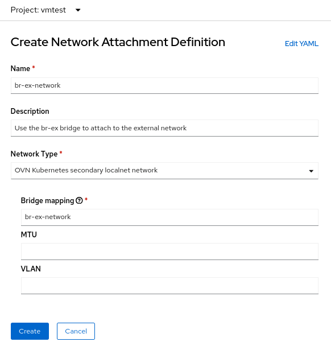Expand the OVN Kubernetes localnet network select
Image resolution: width=331 pixels, height=346 pixels.
click(164, 171)
